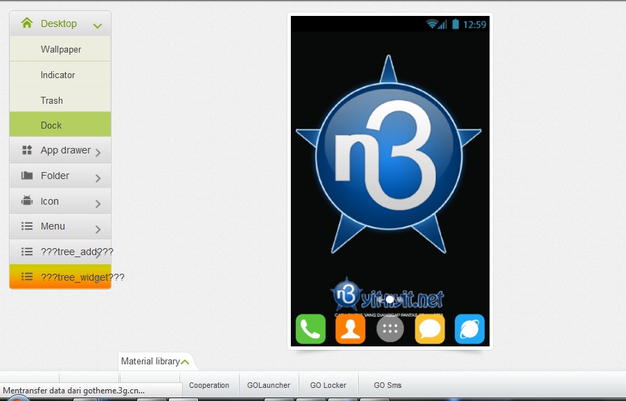This screenshot has height=401, width=626.
Task: Expand the Menu section arrow
Action: 98,230
